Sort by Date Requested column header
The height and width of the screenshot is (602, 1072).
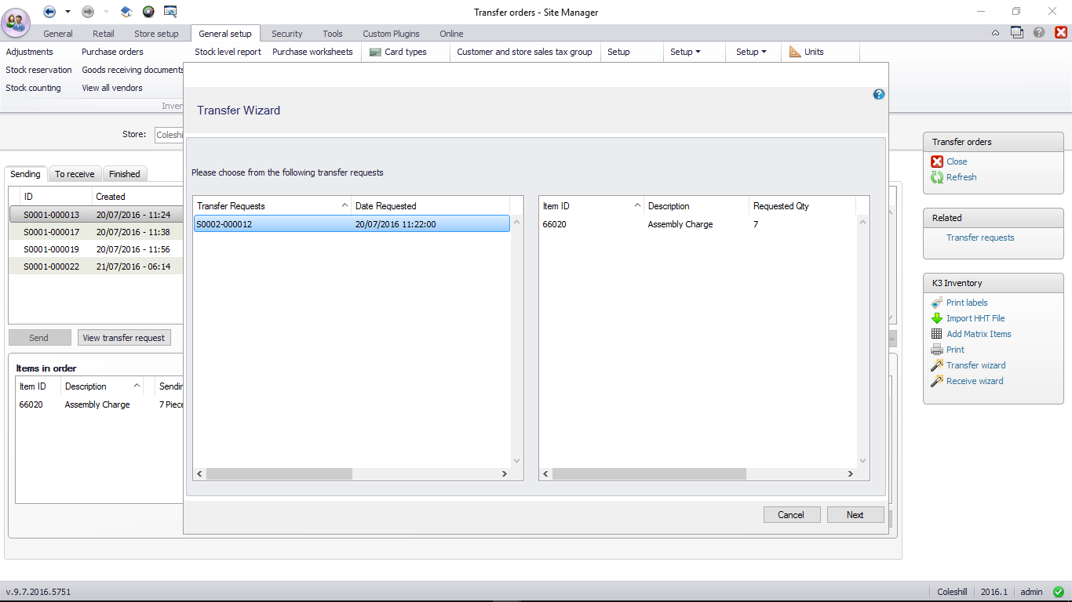pyautogui.click(x=430, y=206)
